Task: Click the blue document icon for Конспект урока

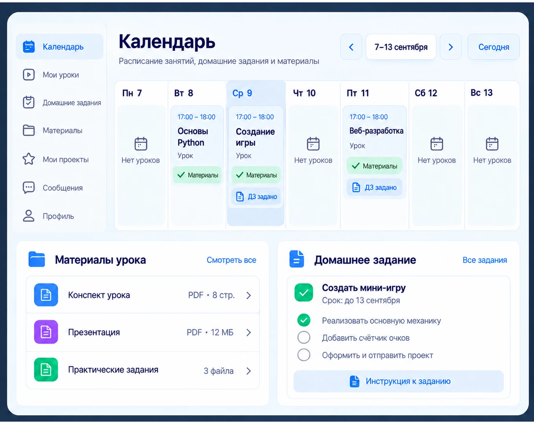Action: click(x=46, y=295)
